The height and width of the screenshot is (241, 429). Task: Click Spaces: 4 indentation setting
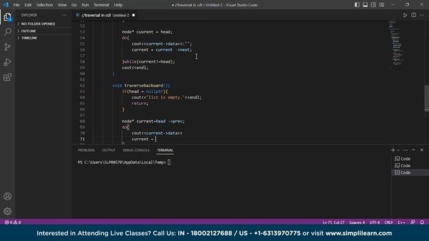357,222
